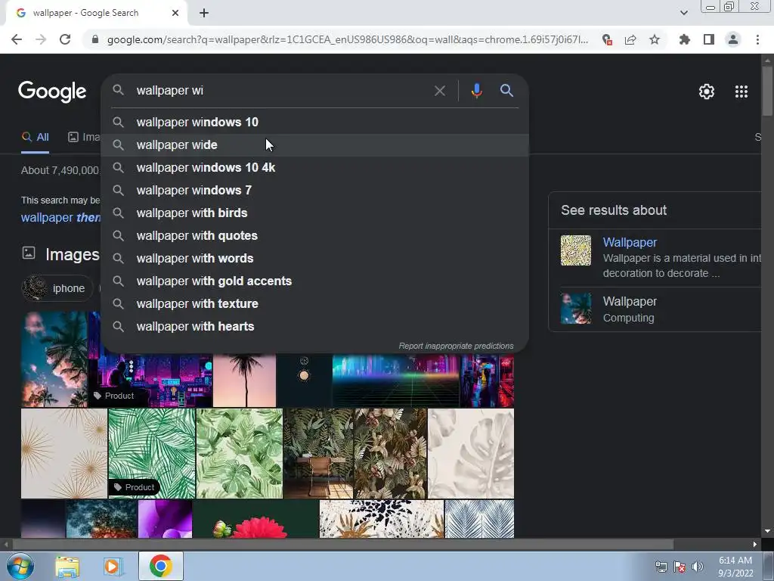Open the green palm leaves Product thumbnail

tap(151, 453)
